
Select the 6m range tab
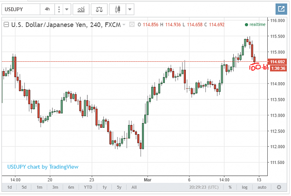[71, 187]
